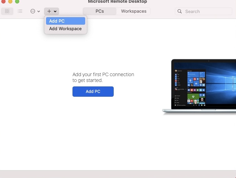Click the Search input field
The image size is (236, 178).
point(203,11)
